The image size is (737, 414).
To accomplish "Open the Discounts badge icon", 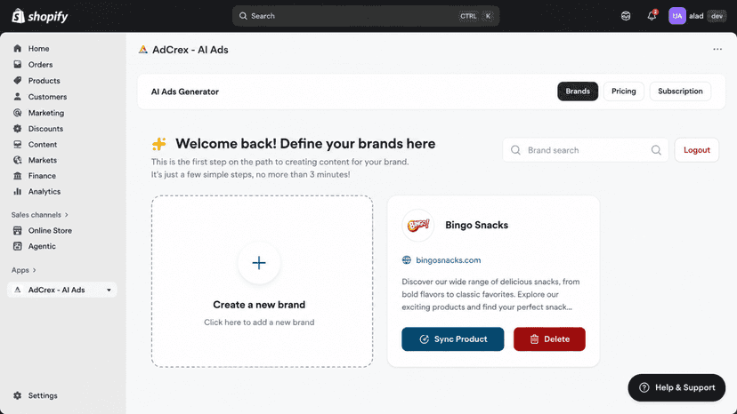I will point(18,128).
